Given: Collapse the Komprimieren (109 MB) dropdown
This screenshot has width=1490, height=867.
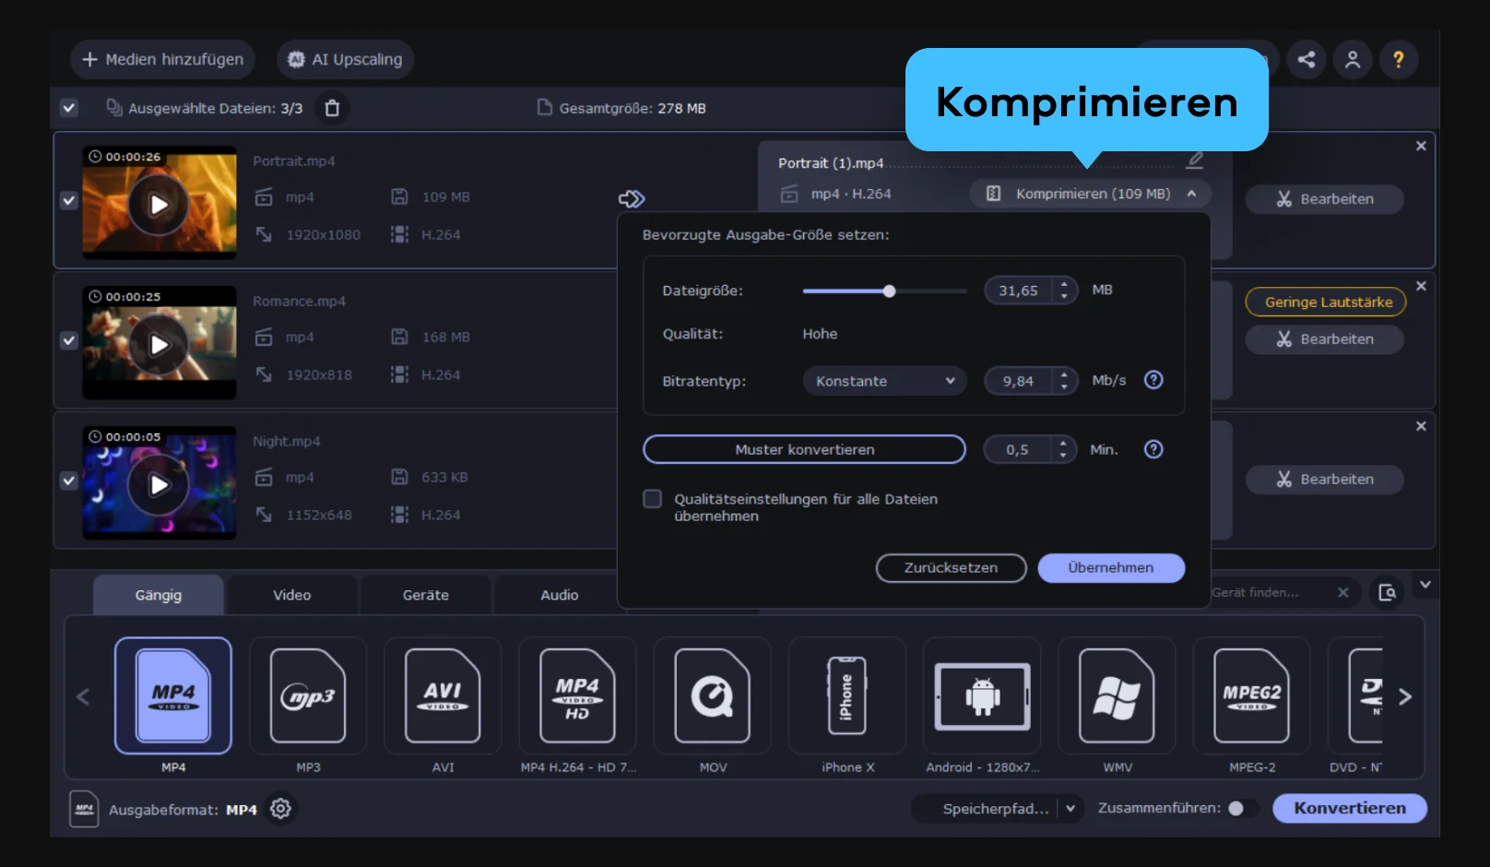Looking at the screenshot, I should [x=1090, y=194].
